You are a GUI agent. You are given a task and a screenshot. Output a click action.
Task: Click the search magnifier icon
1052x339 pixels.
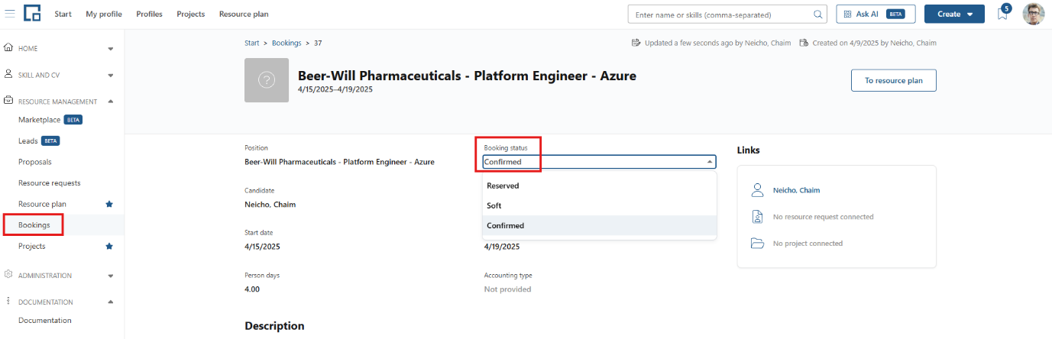click(x=817, y=15)
